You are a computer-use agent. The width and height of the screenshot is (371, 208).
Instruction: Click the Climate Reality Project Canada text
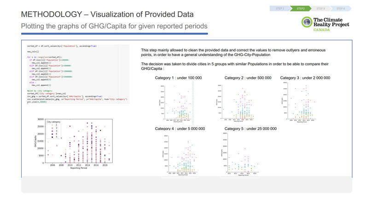[x=331, y=24]
